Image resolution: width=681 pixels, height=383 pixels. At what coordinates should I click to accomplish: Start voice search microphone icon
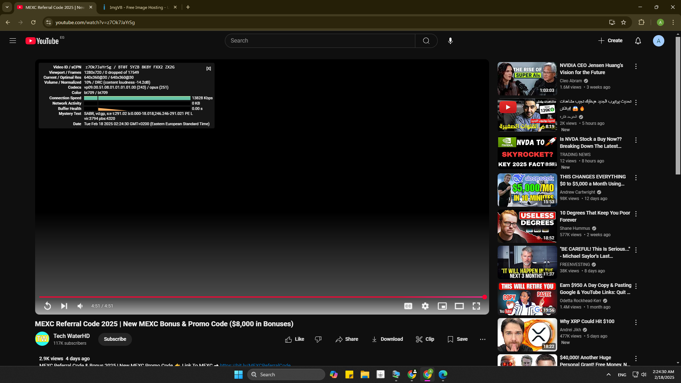[x=450, y=41]
